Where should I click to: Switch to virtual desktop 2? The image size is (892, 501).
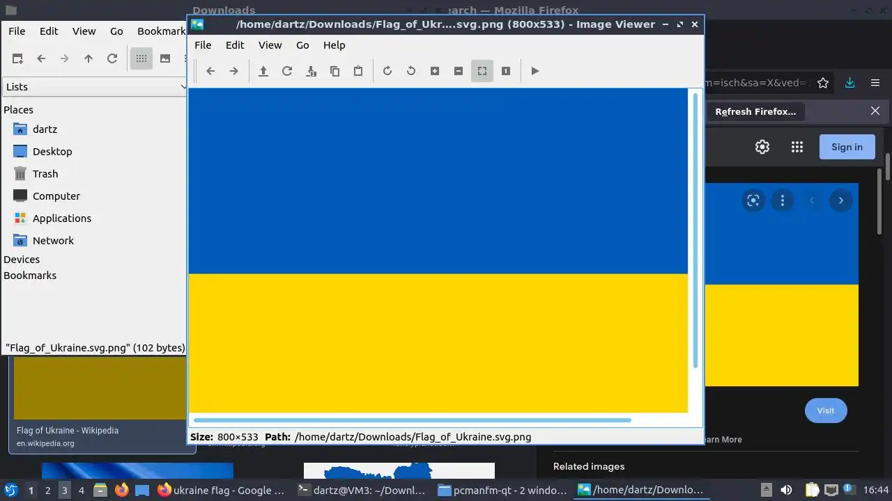[x=47, y=491]
